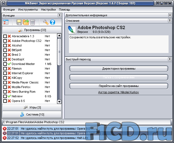Open the Инструменты menu
The width and height of the screenshot is (174, 143).
[x=28, y=10]
